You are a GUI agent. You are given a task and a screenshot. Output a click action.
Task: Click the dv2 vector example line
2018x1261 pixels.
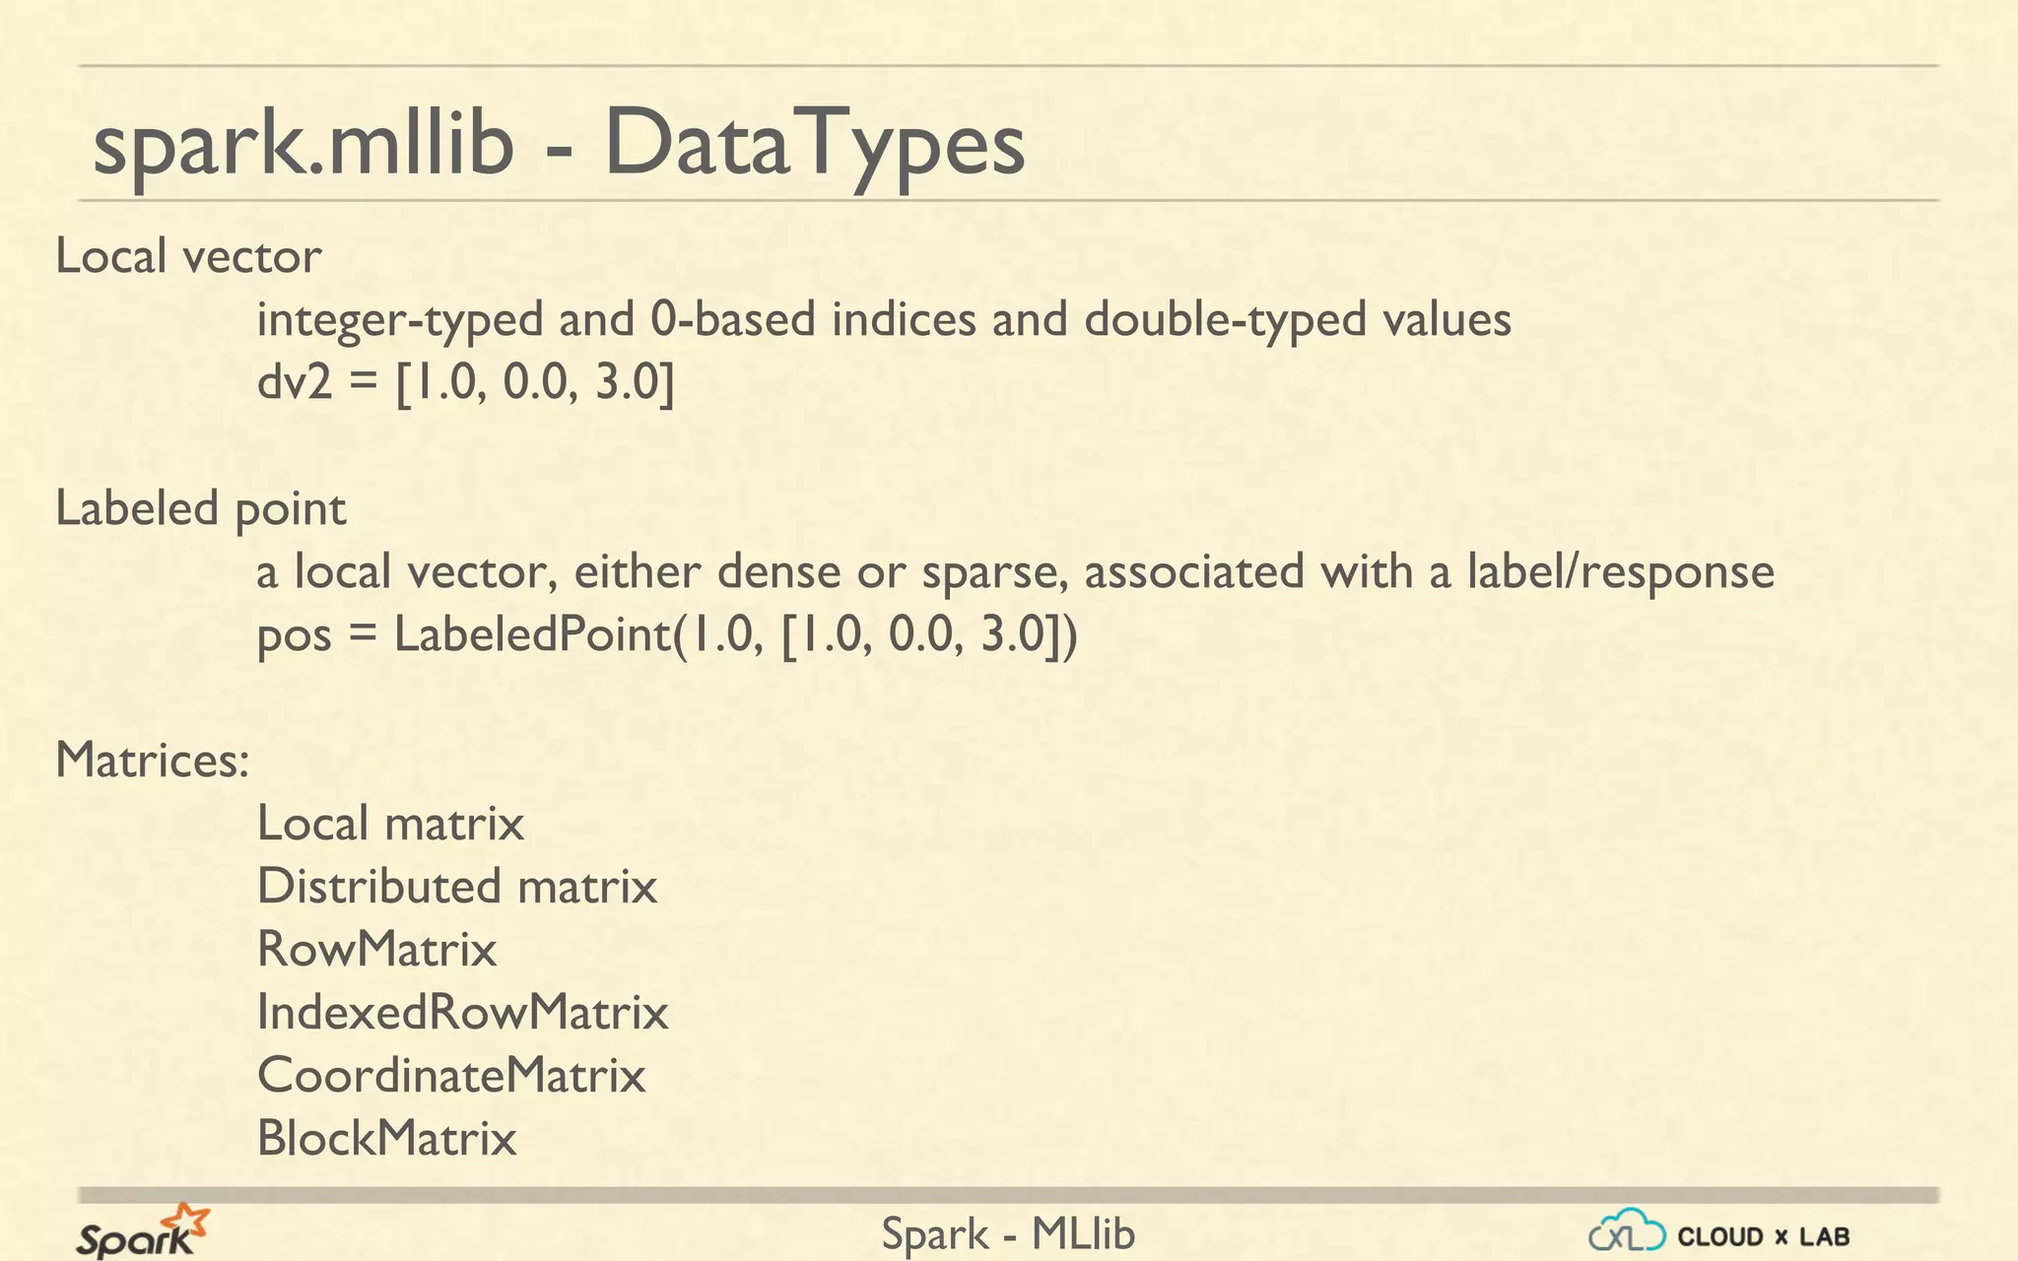pyautogui.click(x=466, y=382)
